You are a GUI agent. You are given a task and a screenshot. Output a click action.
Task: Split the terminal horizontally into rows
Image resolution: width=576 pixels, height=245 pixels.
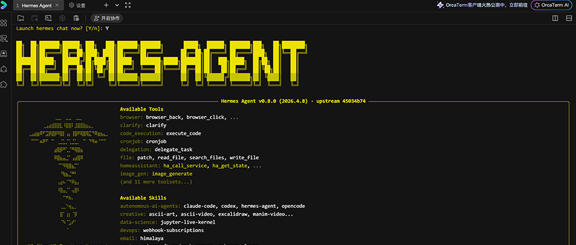pos(569,18)
